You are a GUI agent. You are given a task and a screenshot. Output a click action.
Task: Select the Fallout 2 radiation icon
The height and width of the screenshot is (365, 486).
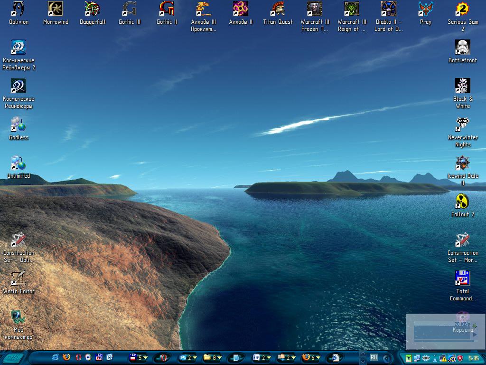[462, 205]
